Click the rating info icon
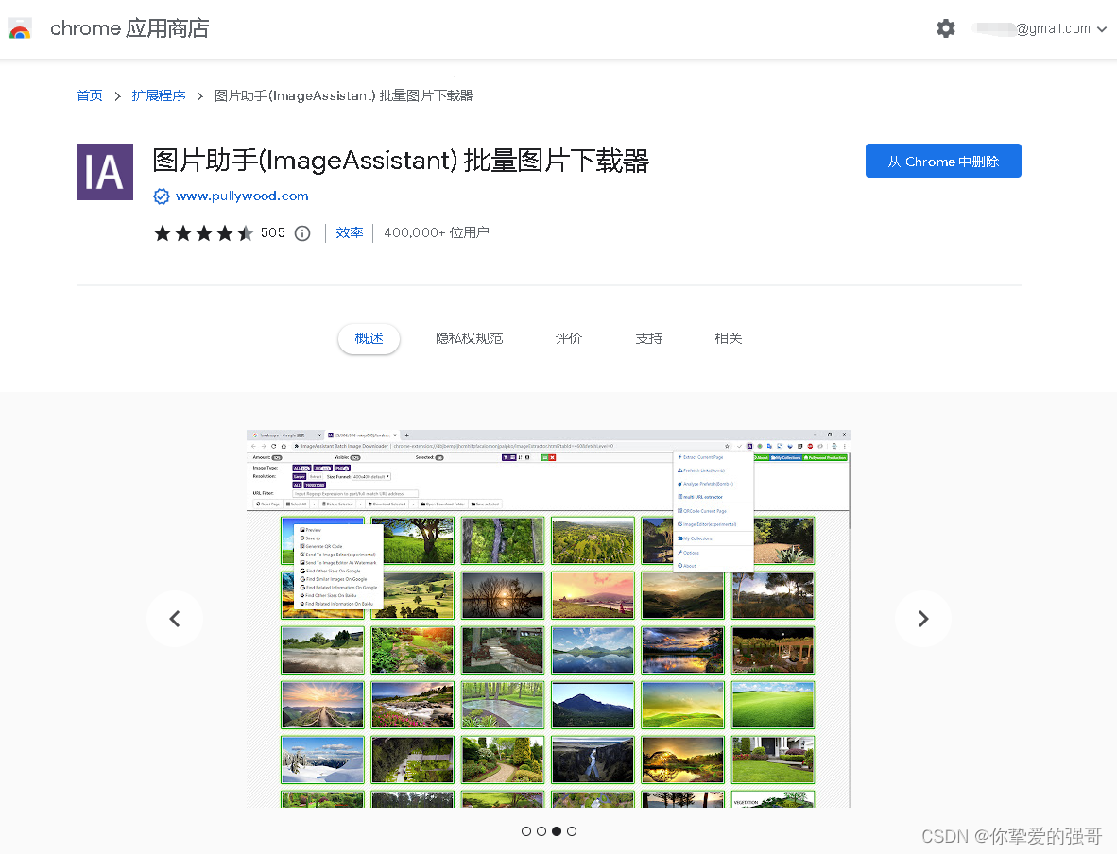 click(301, 232)
